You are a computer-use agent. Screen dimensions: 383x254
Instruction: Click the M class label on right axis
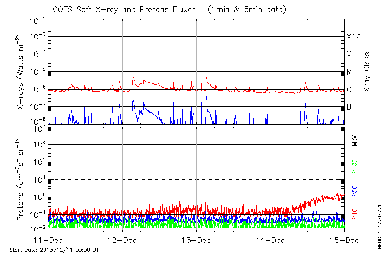[x=349, y=72]
